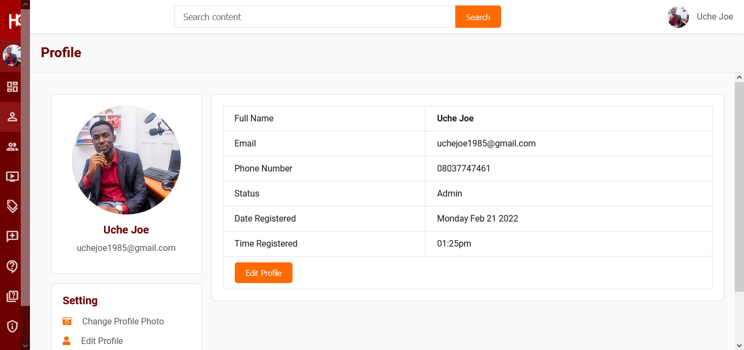Focus the Search content input field
Viewport: 744px width, 350px height.
(x=314, y=17)
